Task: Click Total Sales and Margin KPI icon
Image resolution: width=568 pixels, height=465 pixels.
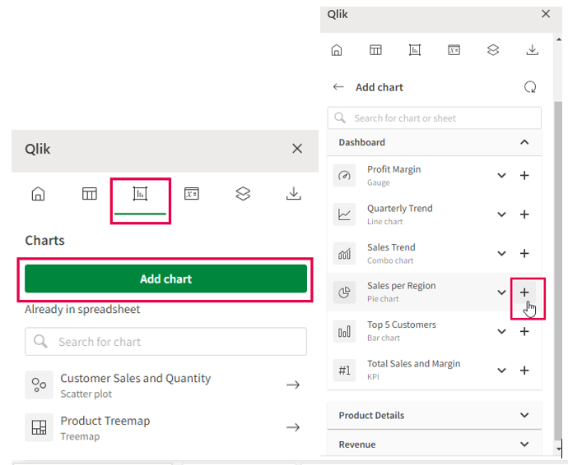Action: [x=344, y=371]
